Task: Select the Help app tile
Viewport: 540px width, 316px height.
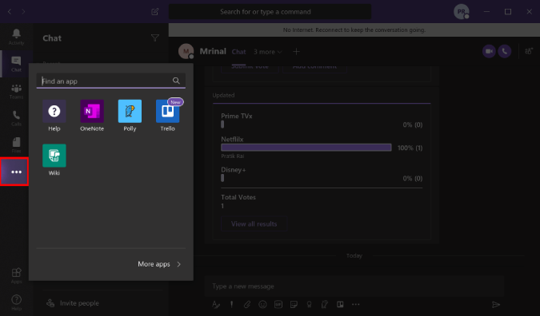Action: coord(54,116)
